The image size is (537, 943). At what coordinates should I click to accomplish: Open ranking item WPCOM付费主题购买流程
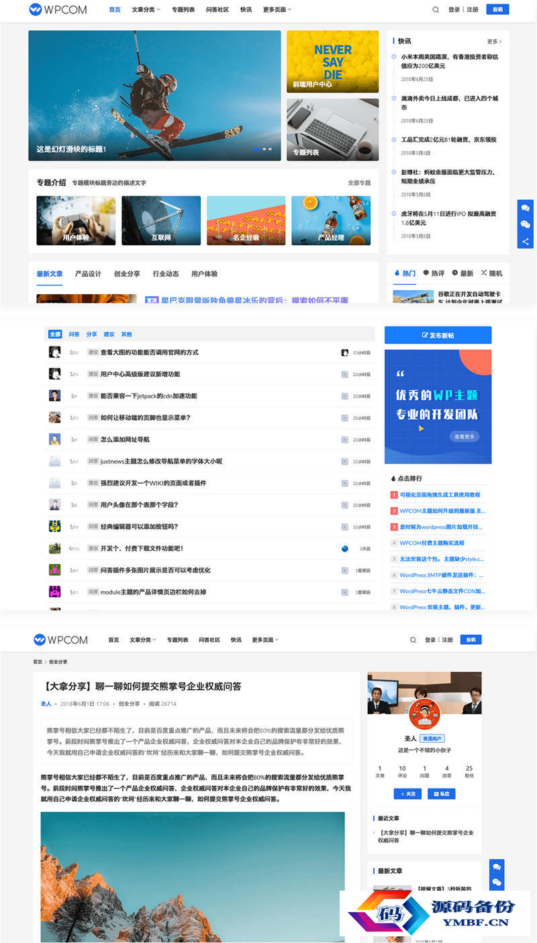pyautogui.click(x=432, y=543)
